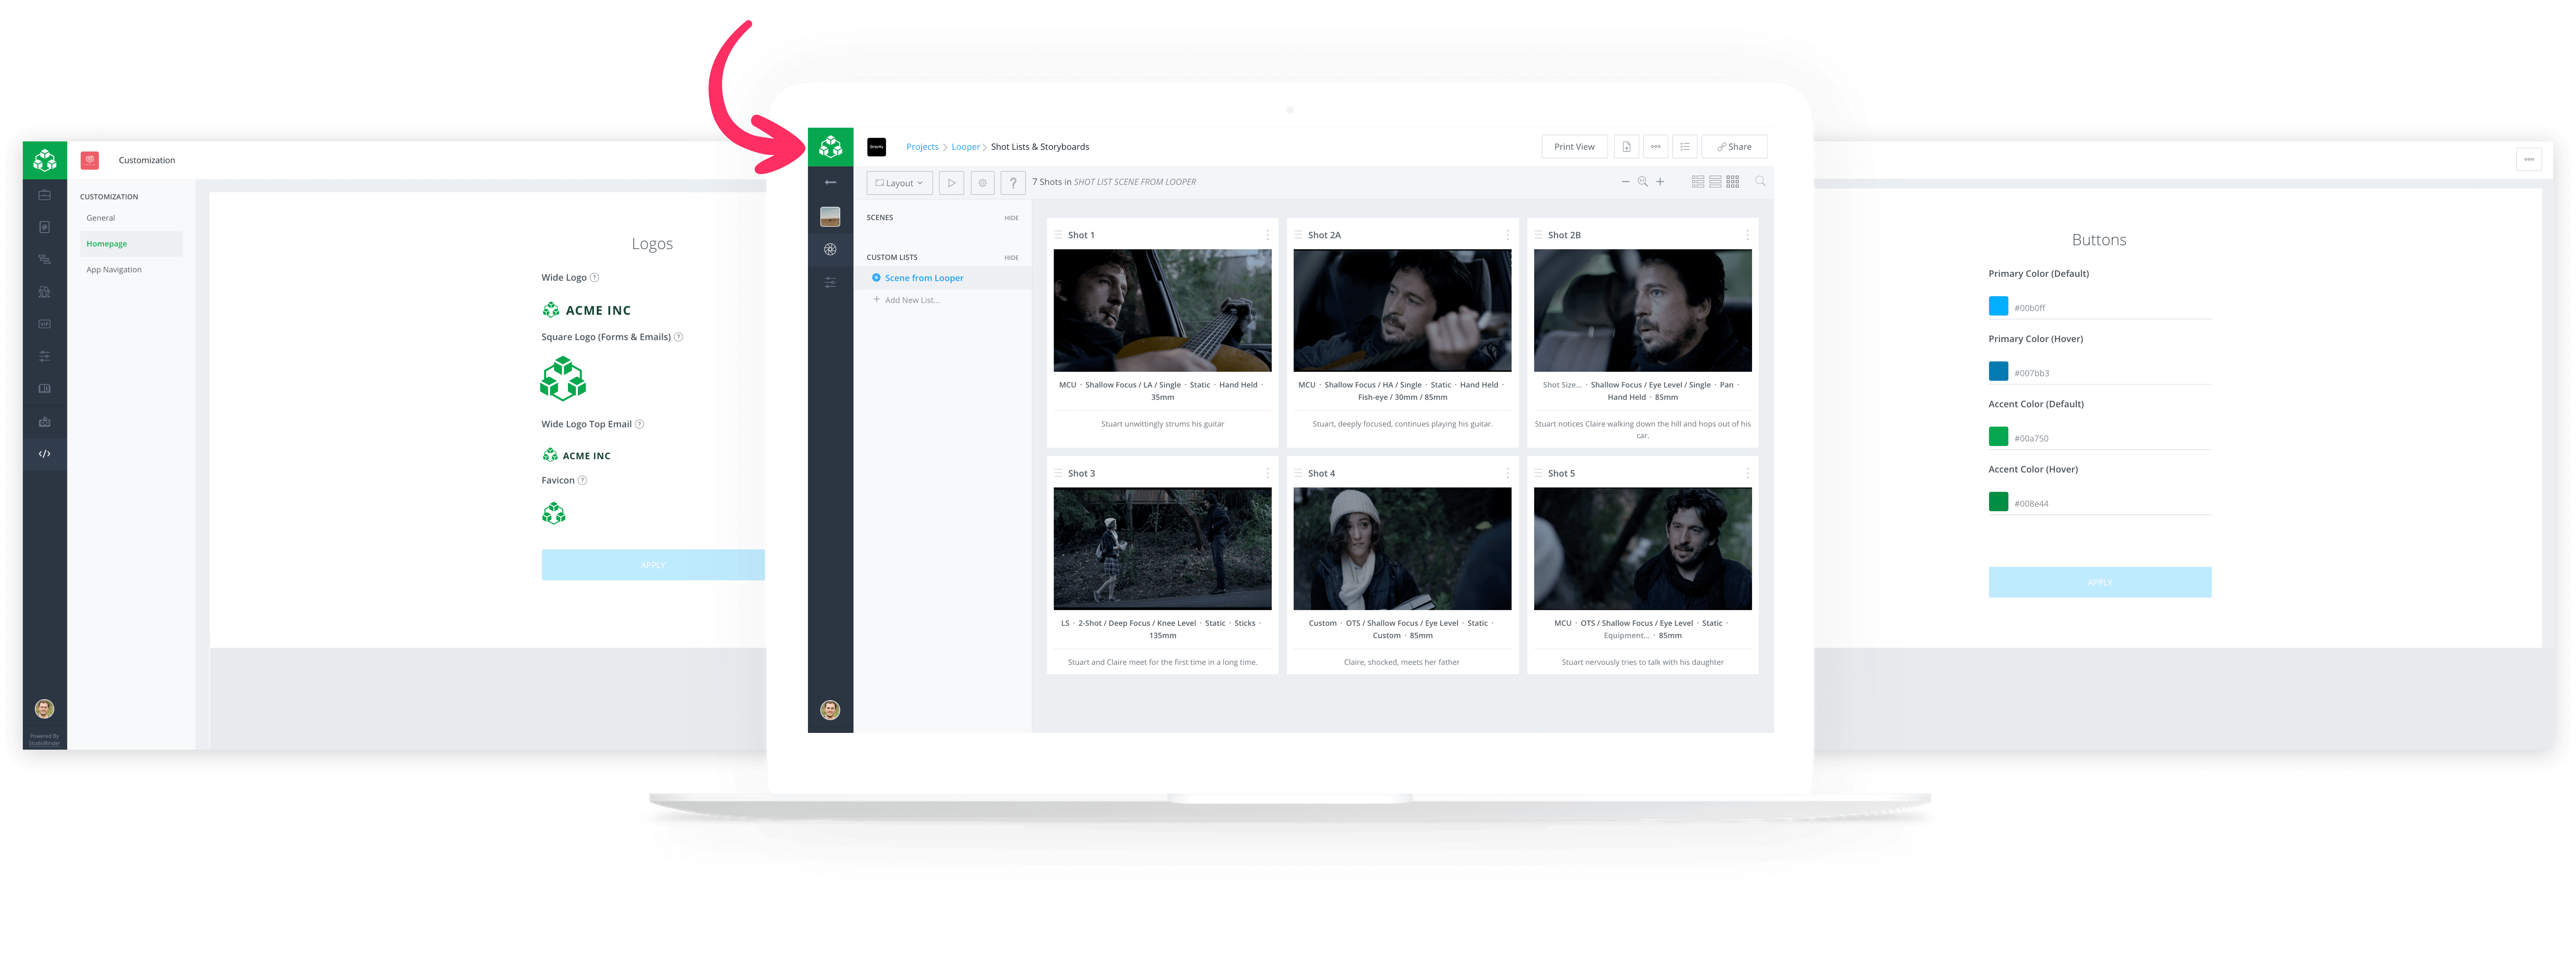Screen dimensions: 2576x961
Task: Click the back arrow in shot list sidebar
Action: (x=830, y=183)
